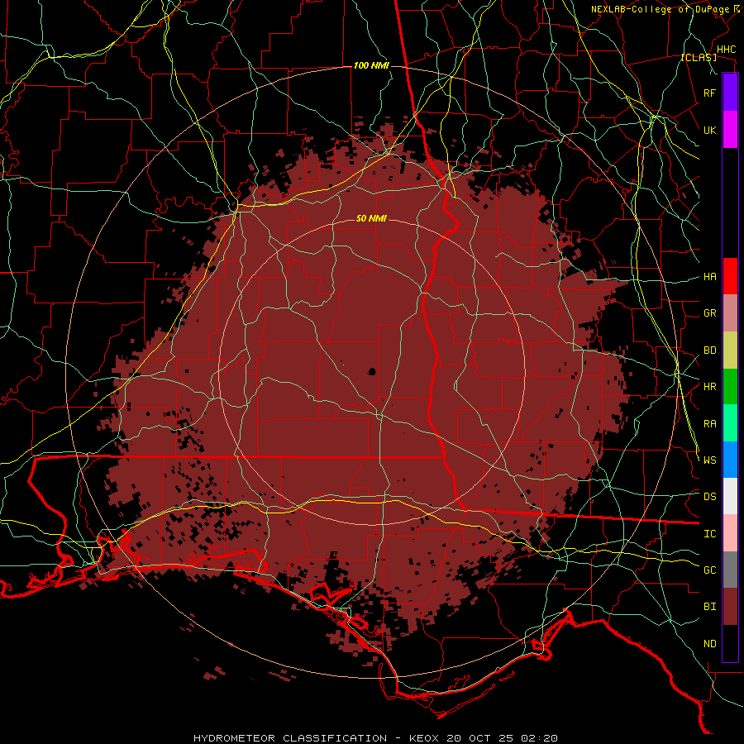
Task: Click the BI legend label
Action: coord(709,607)
